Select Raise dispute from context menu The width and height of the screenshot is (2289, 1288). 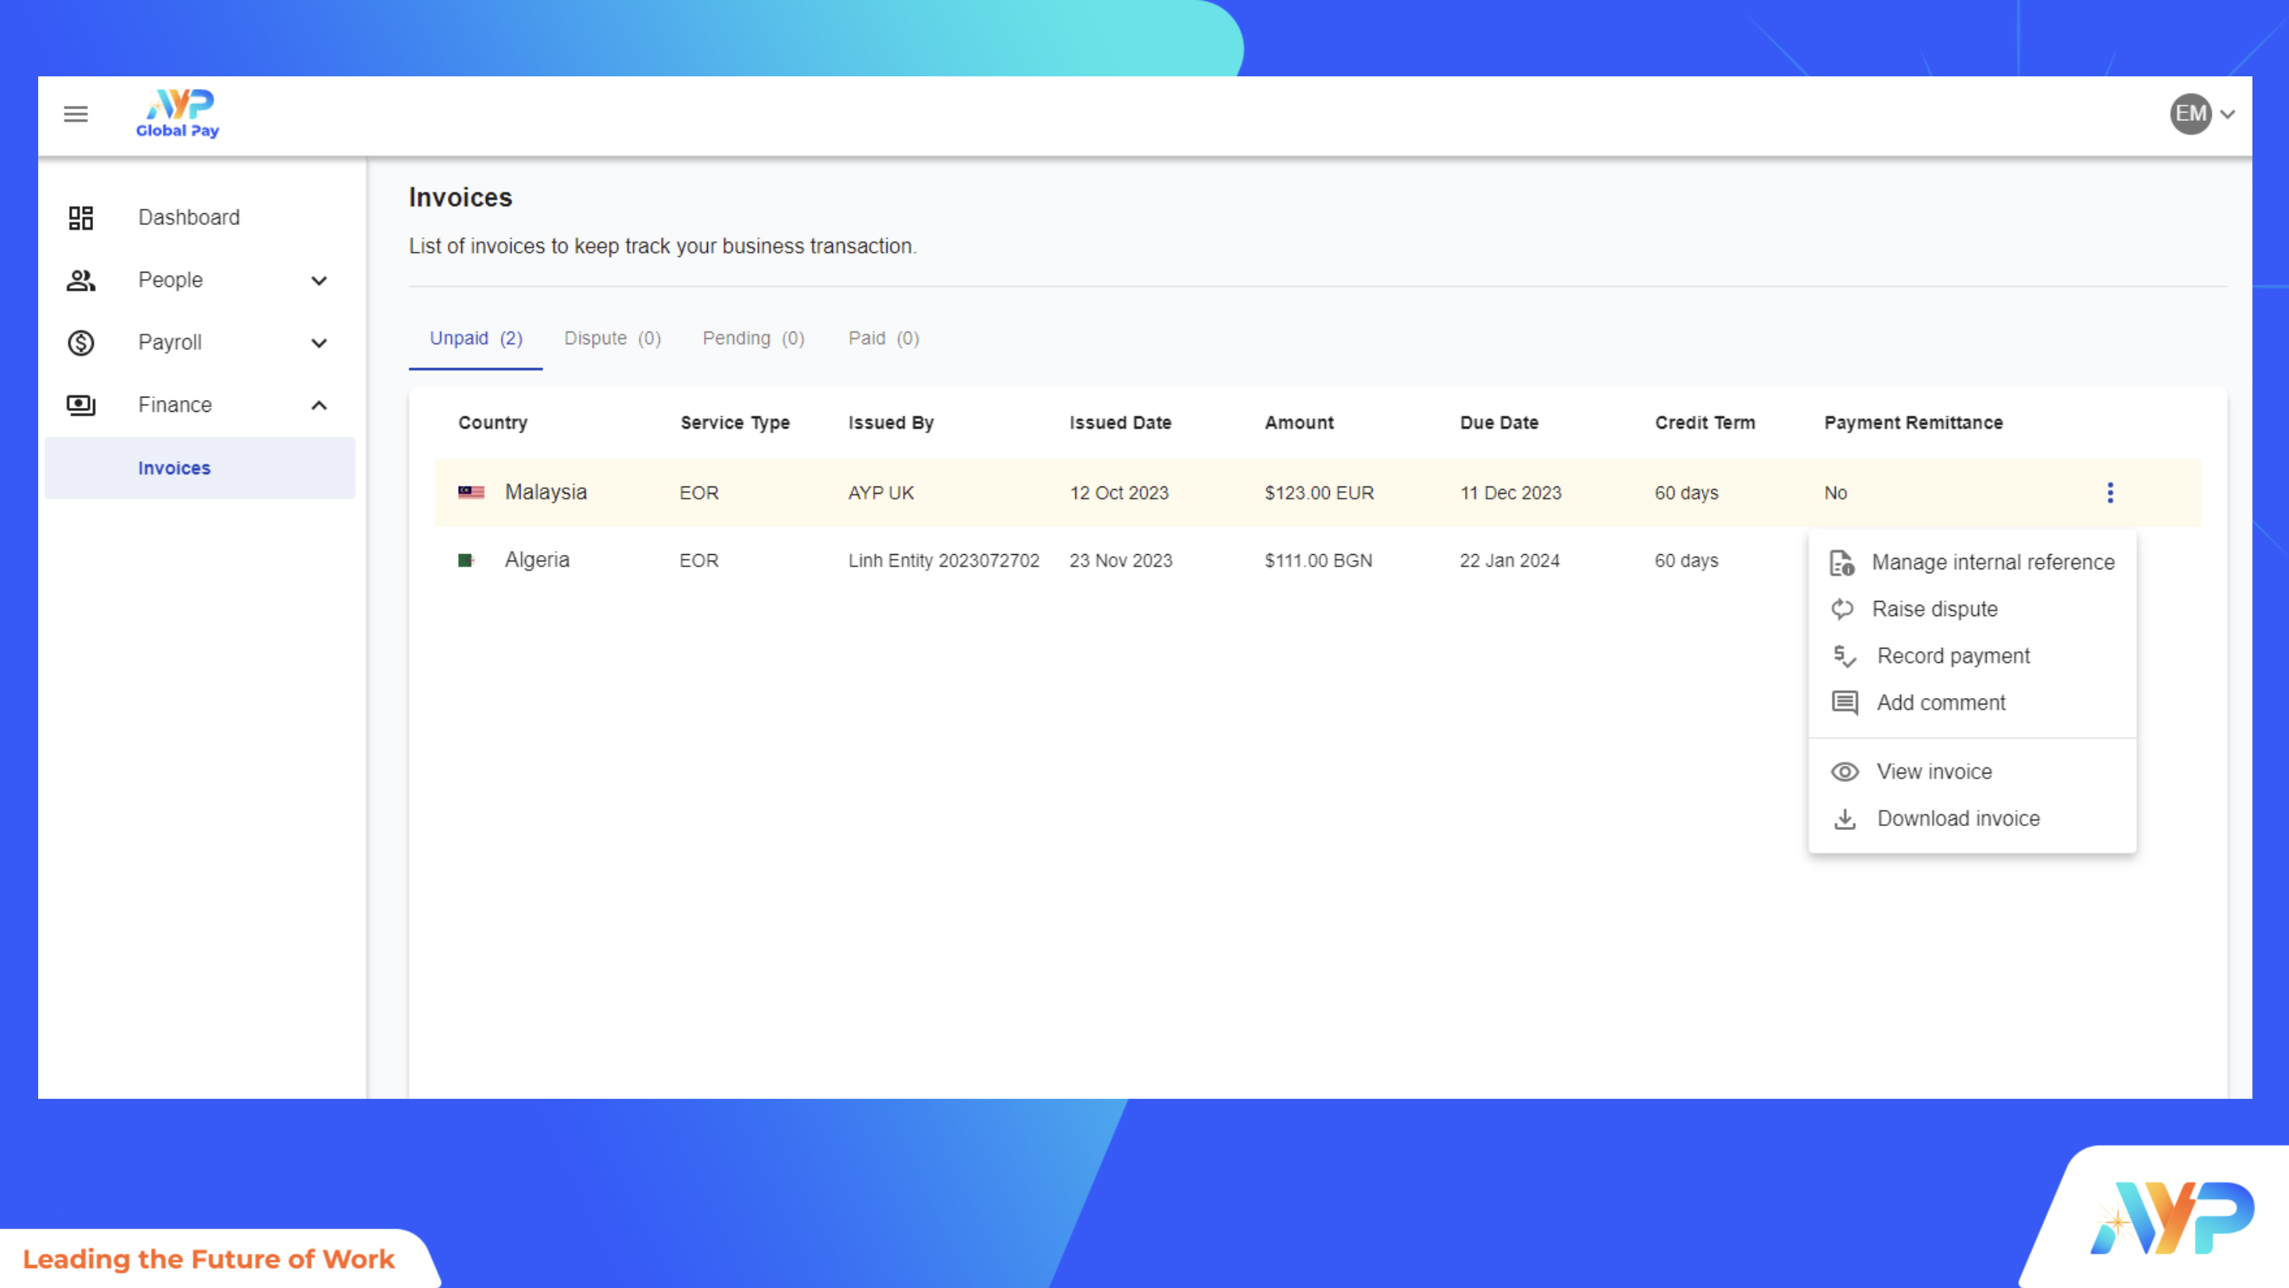click(x=1933, y=609)
